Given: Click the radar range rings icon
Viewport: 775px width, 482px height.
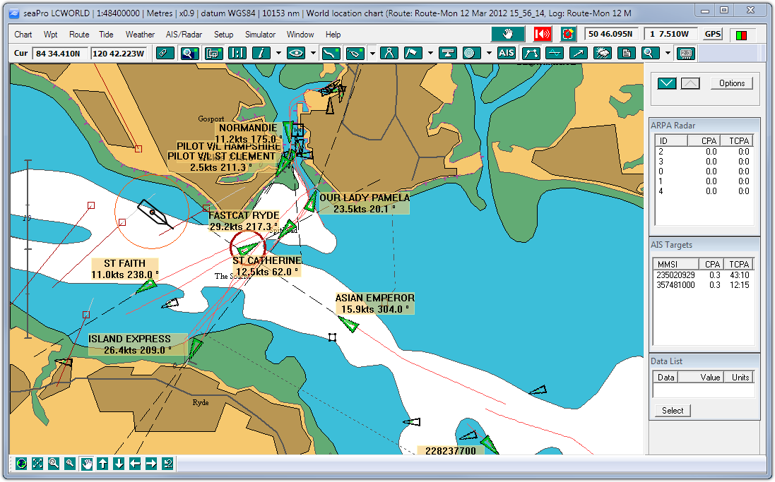Looking at the screenshot, I should coord(471,54).
